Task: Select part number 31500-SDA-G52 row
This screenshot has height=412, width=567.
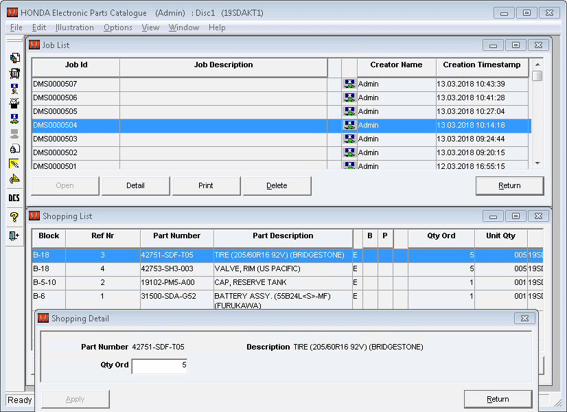Action: coord(288,299)
